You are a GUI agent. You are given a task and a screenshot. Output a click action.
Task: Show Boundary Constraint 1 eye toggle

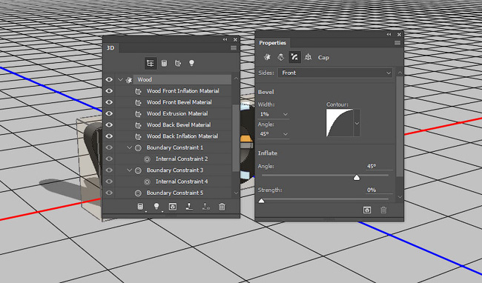click(x=109, y=147)
